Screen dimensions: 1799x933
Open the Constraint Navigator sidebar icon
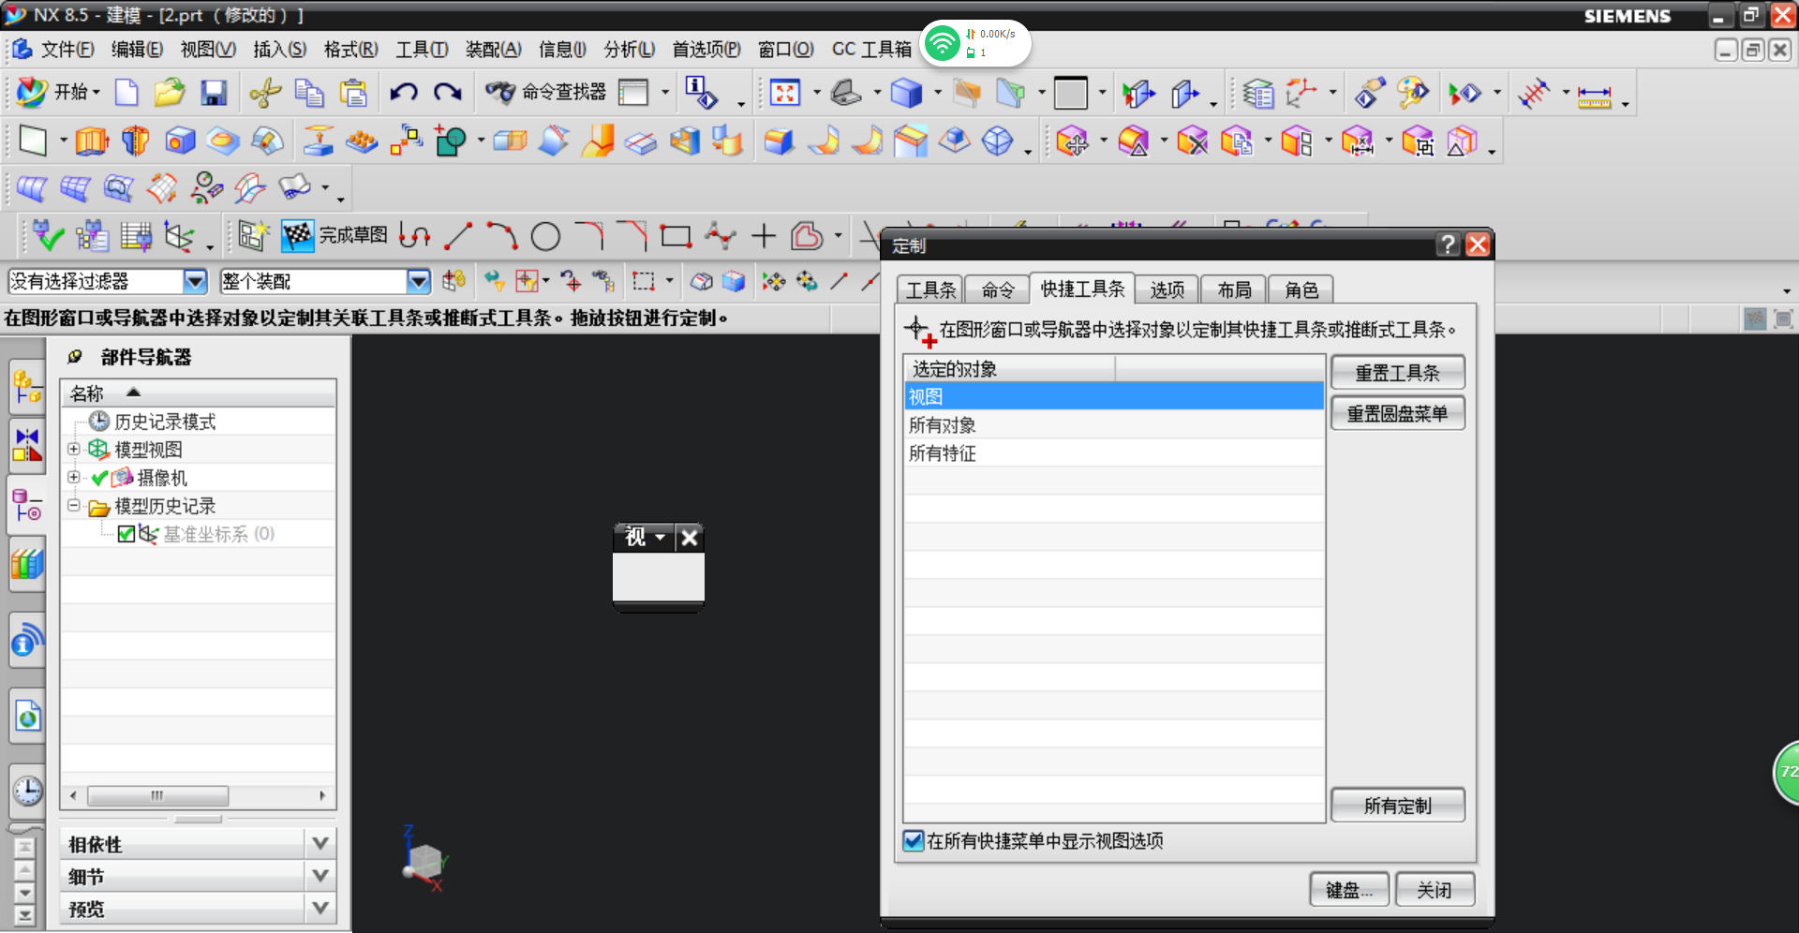pos(27,446)
